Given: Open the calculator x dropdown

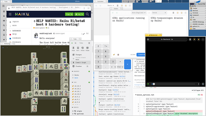Looking at the screenshot, I should coord(113,67).
